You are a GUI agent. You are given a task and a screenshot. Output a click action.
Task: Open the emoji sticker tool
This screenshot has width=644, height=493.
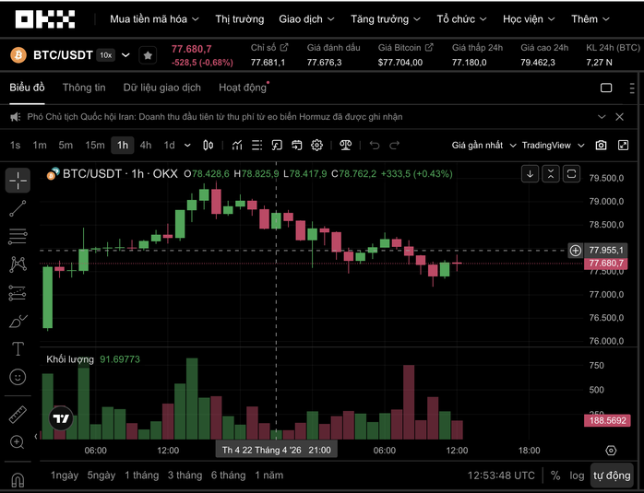tap(18, 377)
